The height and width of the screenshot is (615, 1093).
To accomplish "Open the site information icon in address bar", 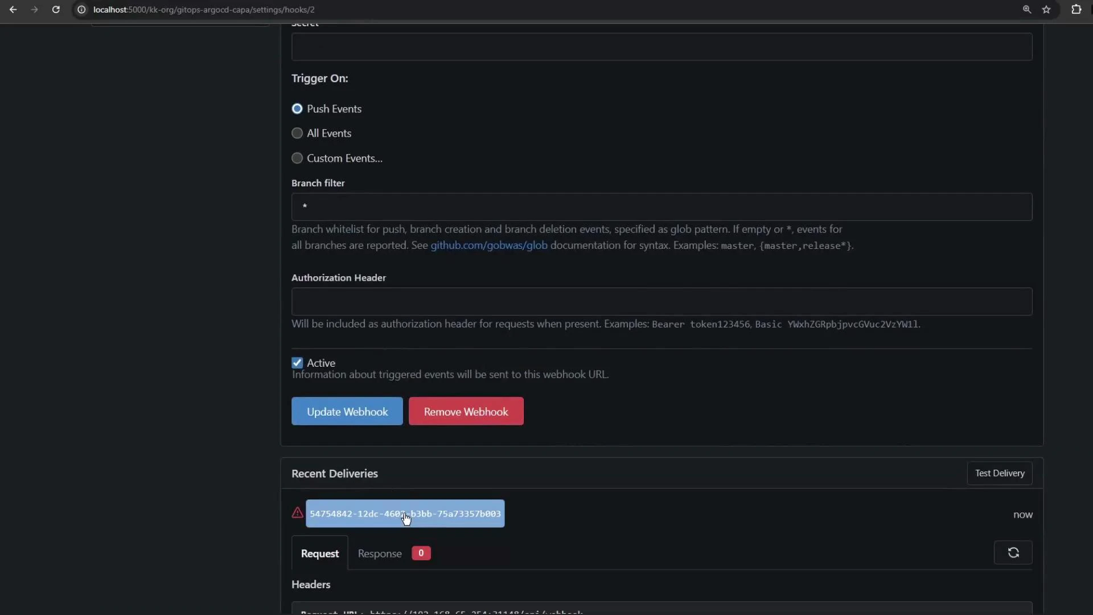I will [x=81, y=10].
